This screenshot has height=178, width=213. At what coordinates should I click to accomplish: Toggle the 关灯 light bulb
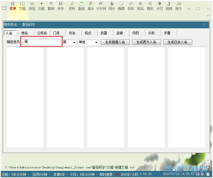160,6
